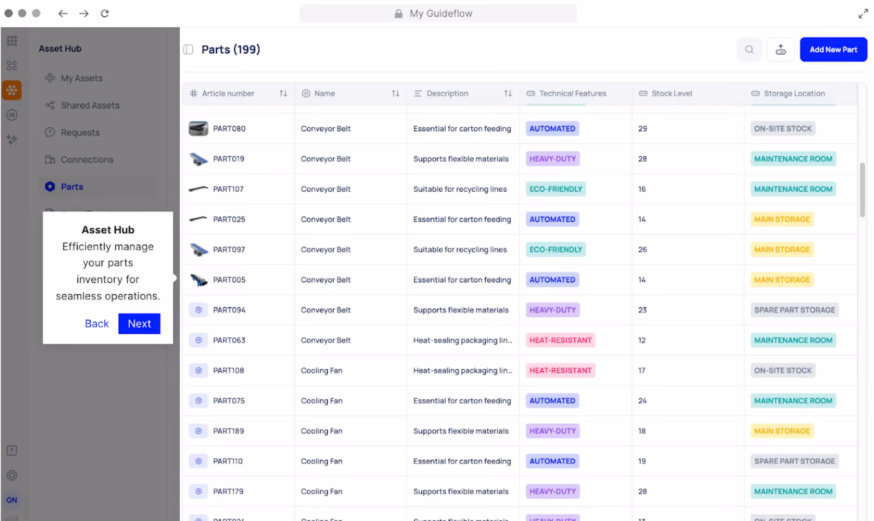Expand window with fullscreen arrows icon
874x521 pixels.
tap(863, 14)
